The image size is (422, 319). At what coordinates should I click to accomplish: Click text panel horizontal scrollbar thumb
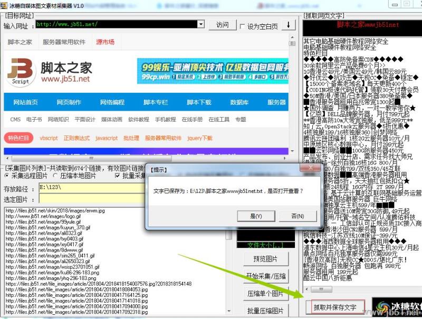pyautogui.click(x=321, y=289)
